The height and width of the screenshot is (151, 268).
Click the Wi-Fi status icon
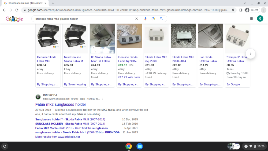click(x=251, y=146)
